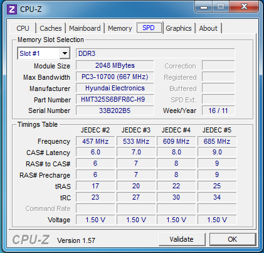Click the RAS# Precharge row label
The image size is (264, 253).
pyautogui.click(x=45, y=175)
